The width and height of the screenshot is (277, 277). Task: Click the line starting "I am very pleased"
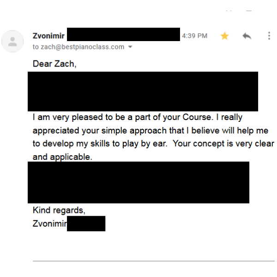[137, 117]
